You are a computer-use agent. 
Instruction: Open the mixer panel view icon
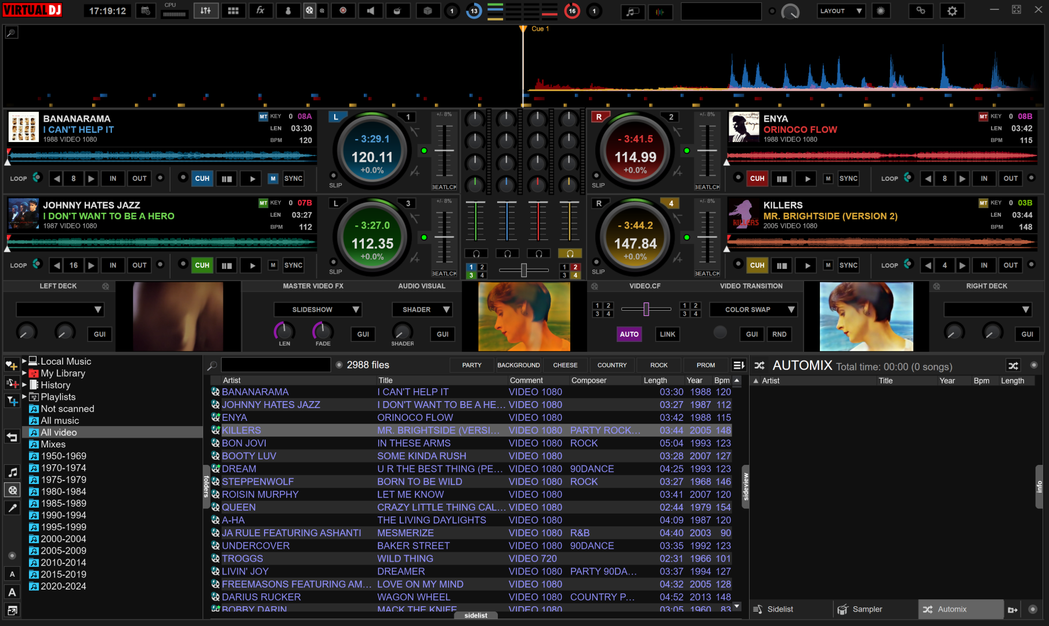click(x=206, y=11)
